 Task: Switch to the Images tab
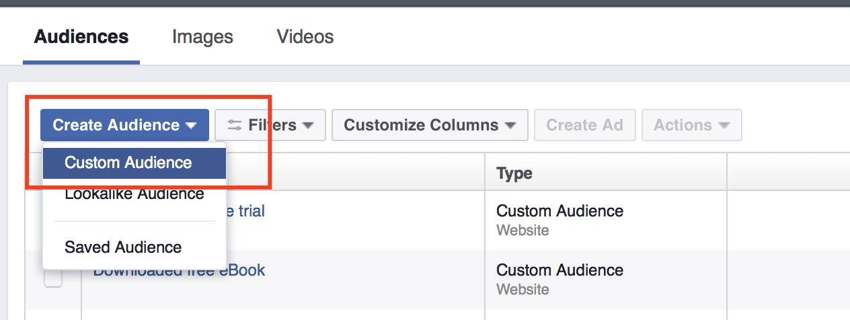pos(202,36)
